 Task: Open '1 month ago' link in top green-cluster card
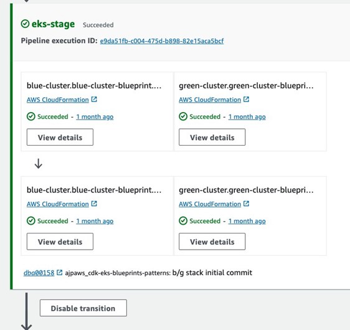coord(247,116)
